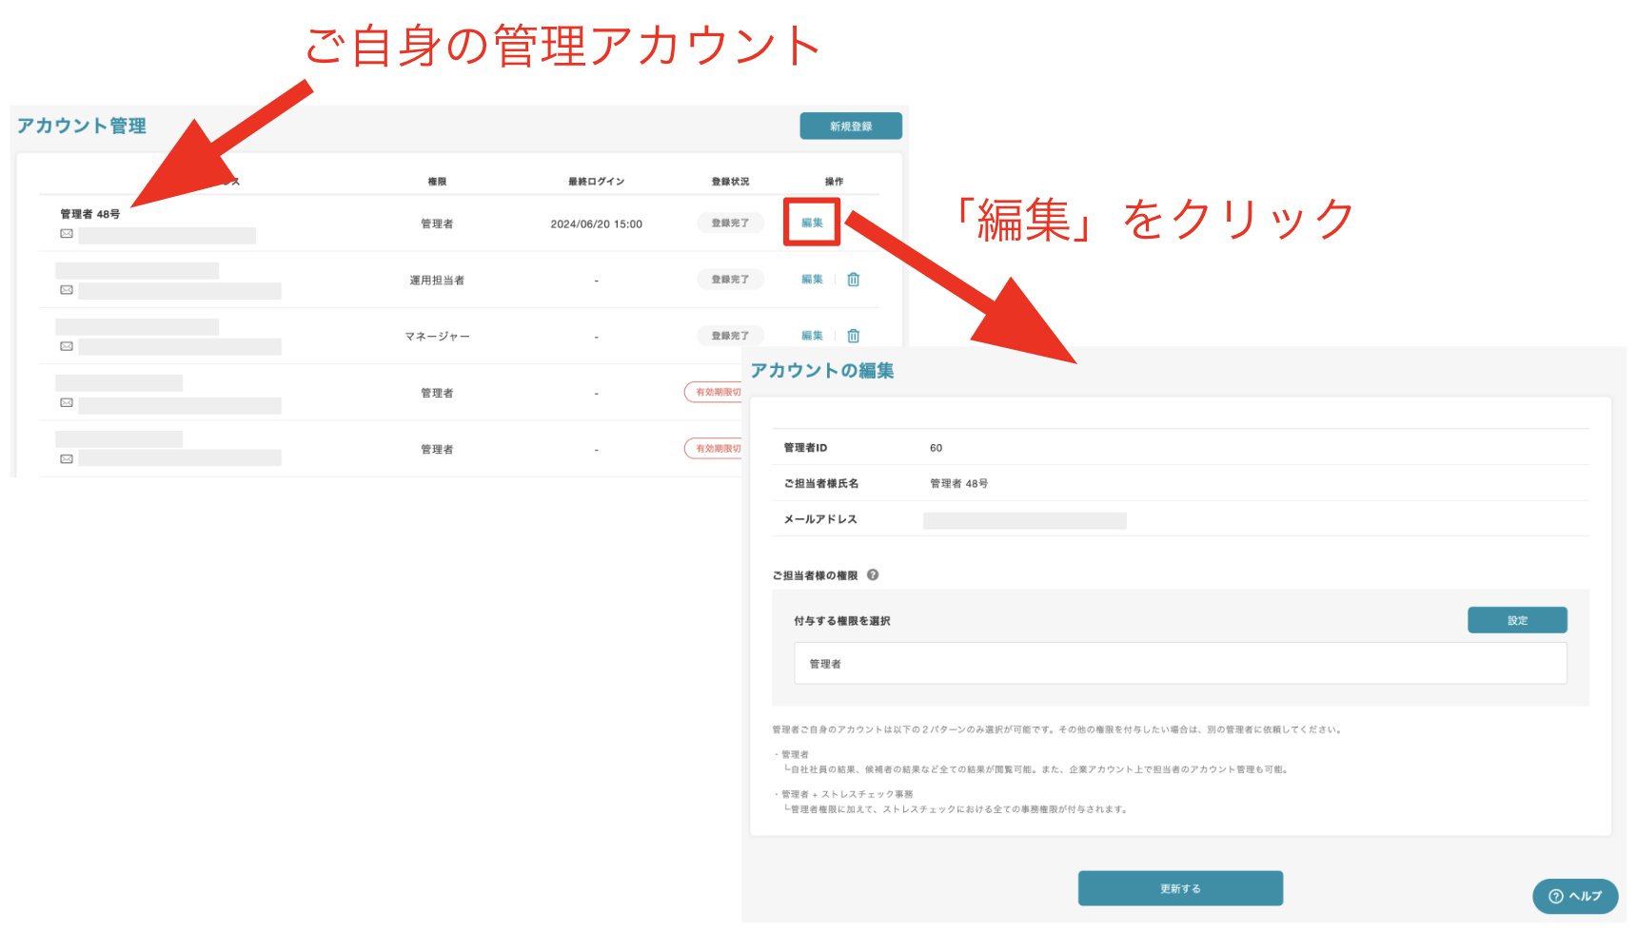Click 編集 in the 運用担当者 row
Image resolution: width=1637 pixels, height=932 pixels.
pos(811,279)
